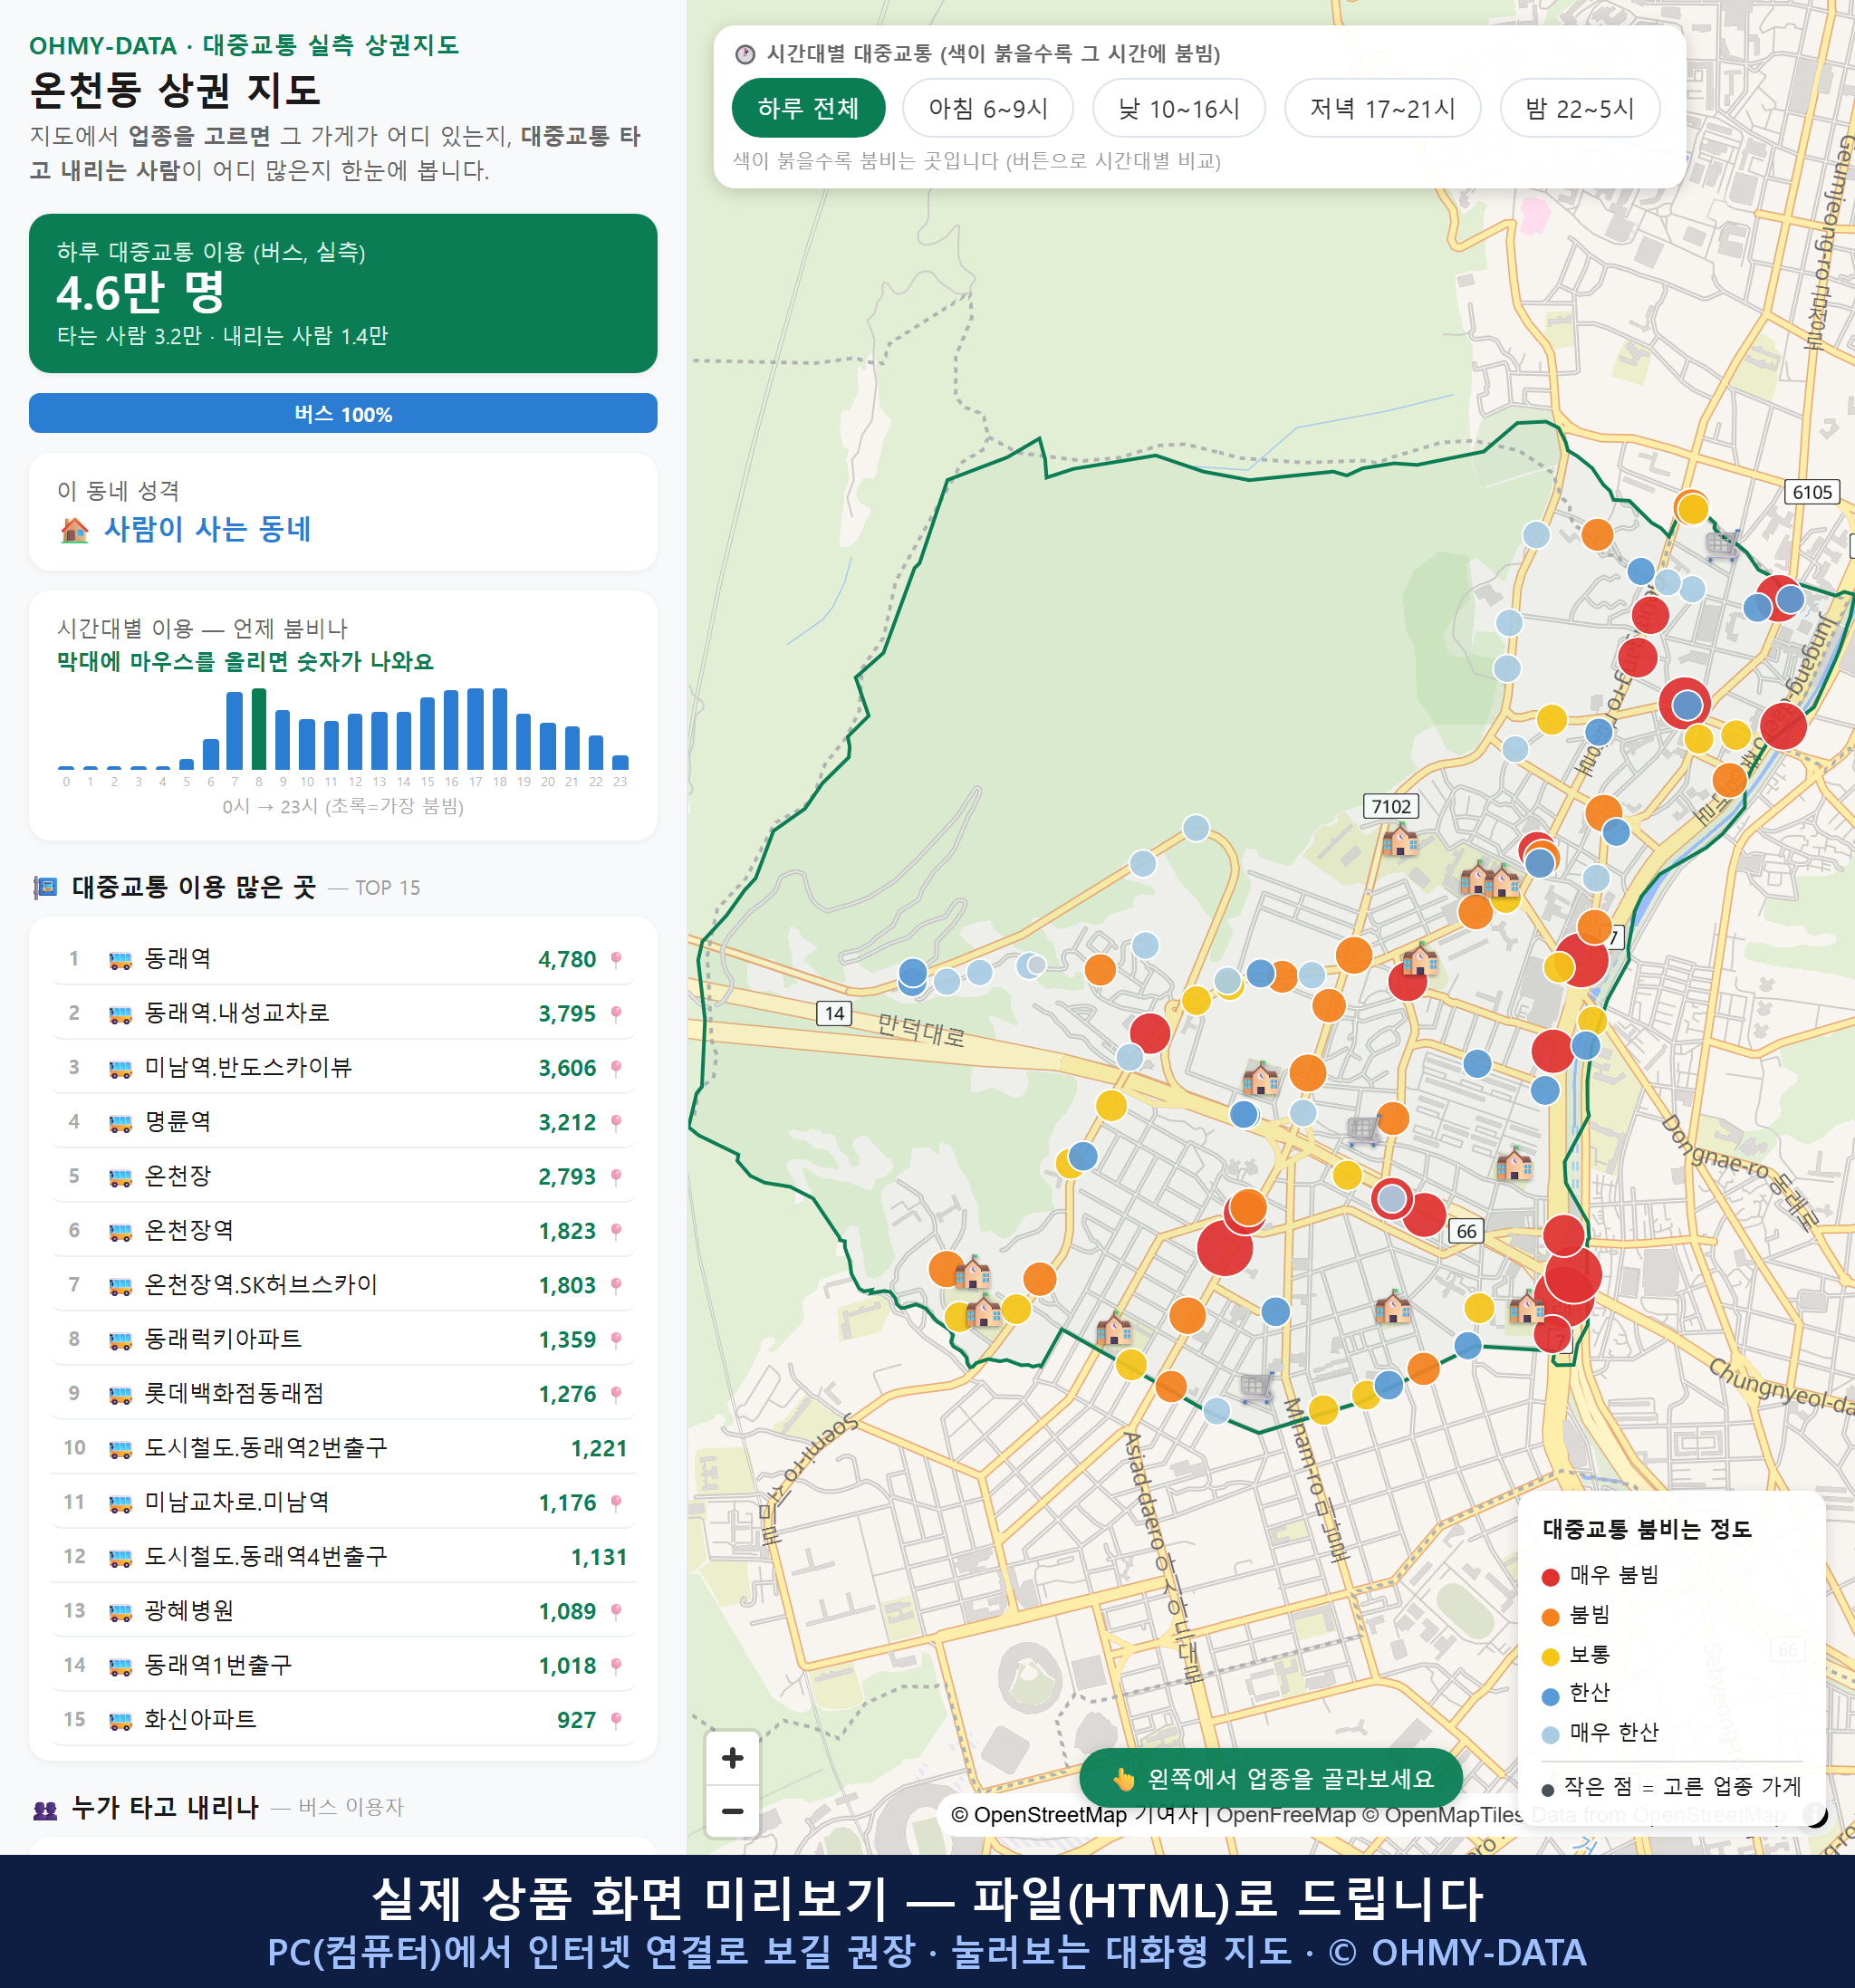Click the house icon beside 사람이 사는 동네
The image size is (1855, 1988).
point(74,530)
